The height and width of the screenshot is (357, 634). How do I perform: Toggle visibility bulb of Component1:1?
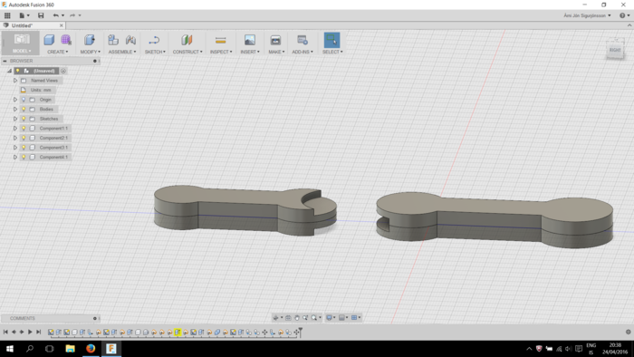point(24,128)
